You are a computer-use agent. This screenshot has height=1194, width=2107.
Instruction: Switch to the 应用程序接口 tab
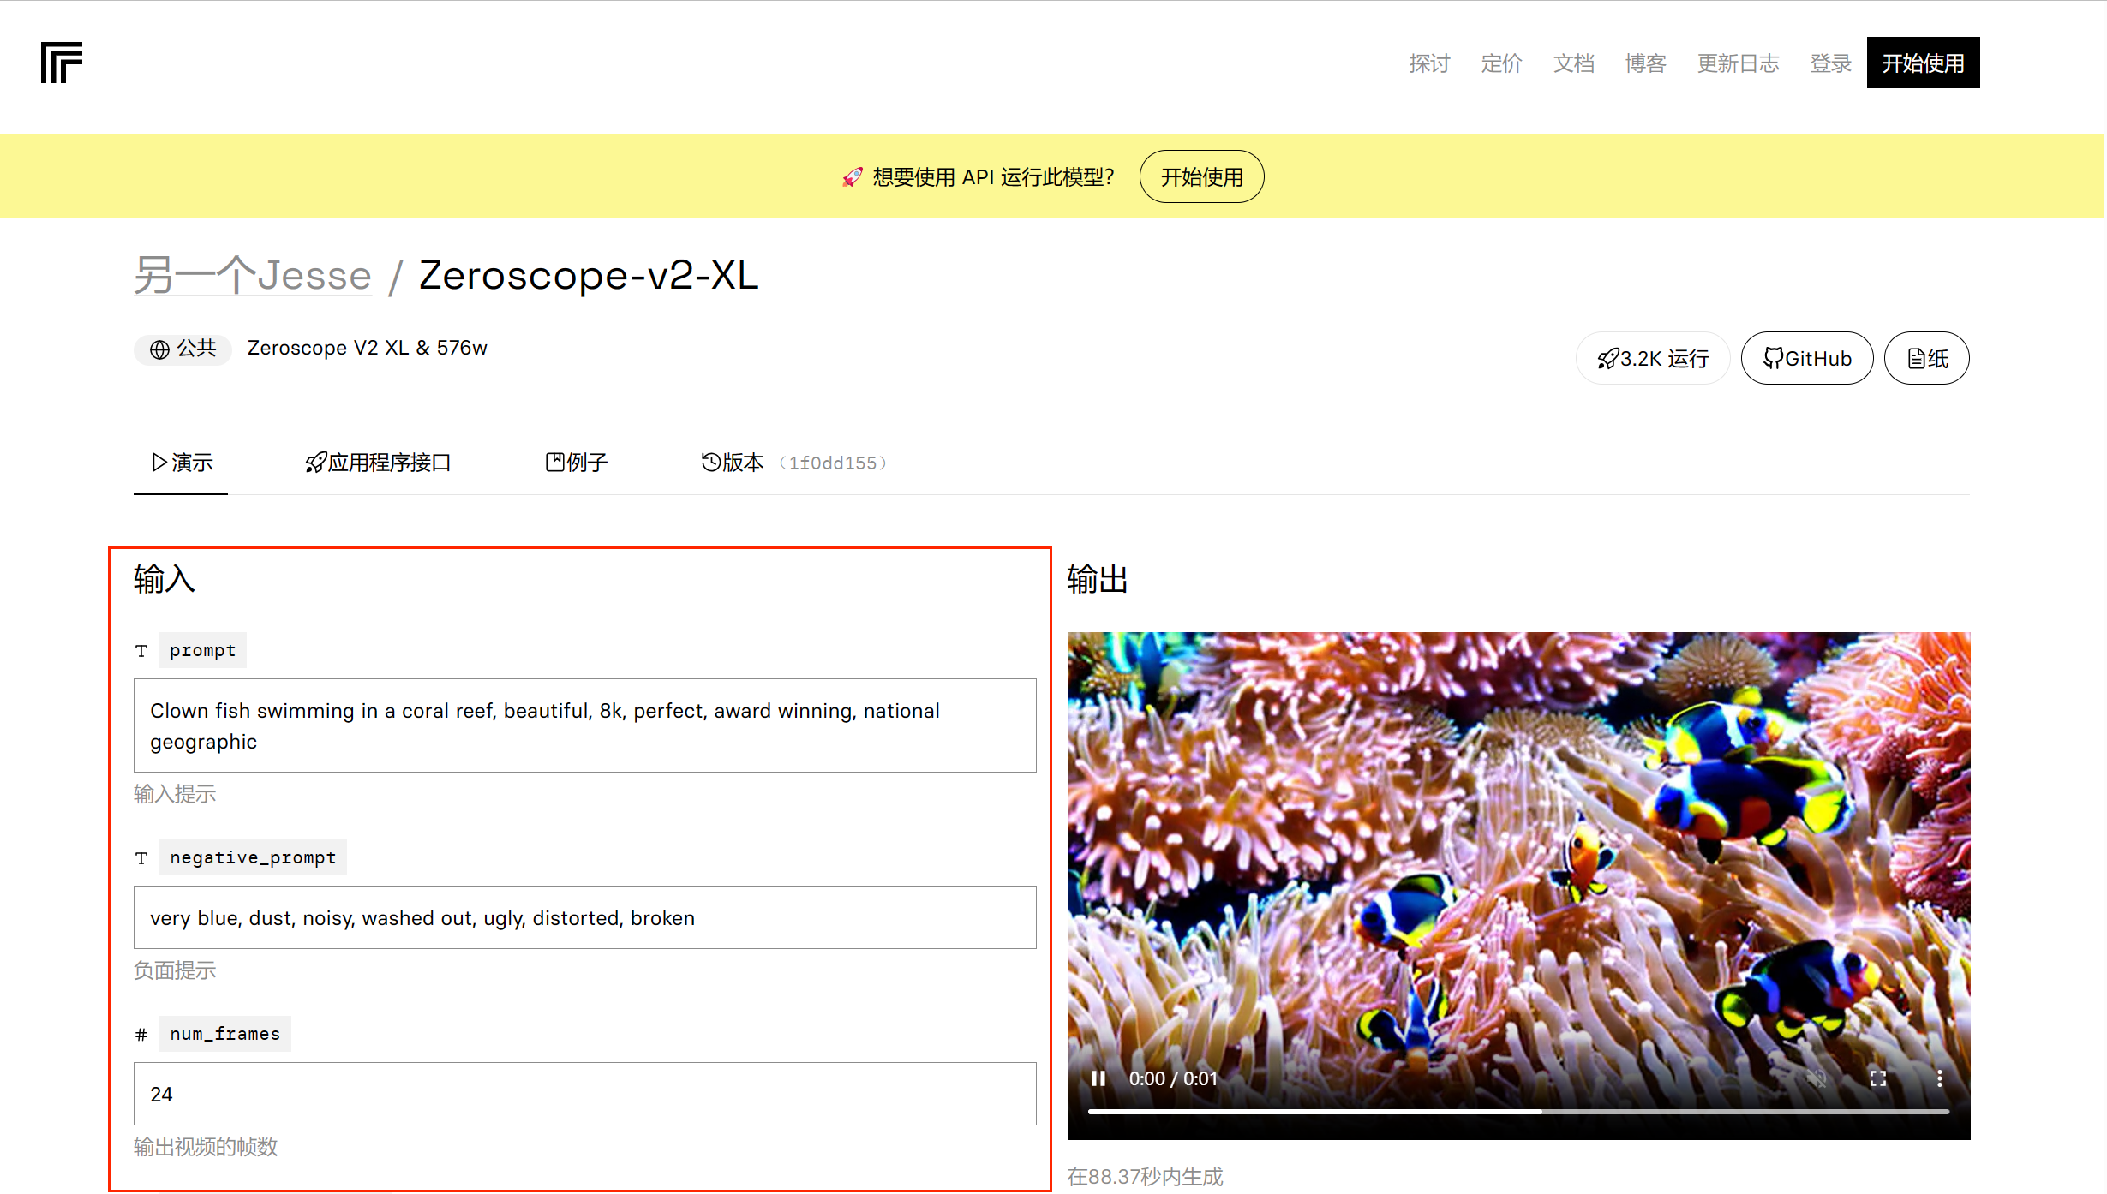378,463
